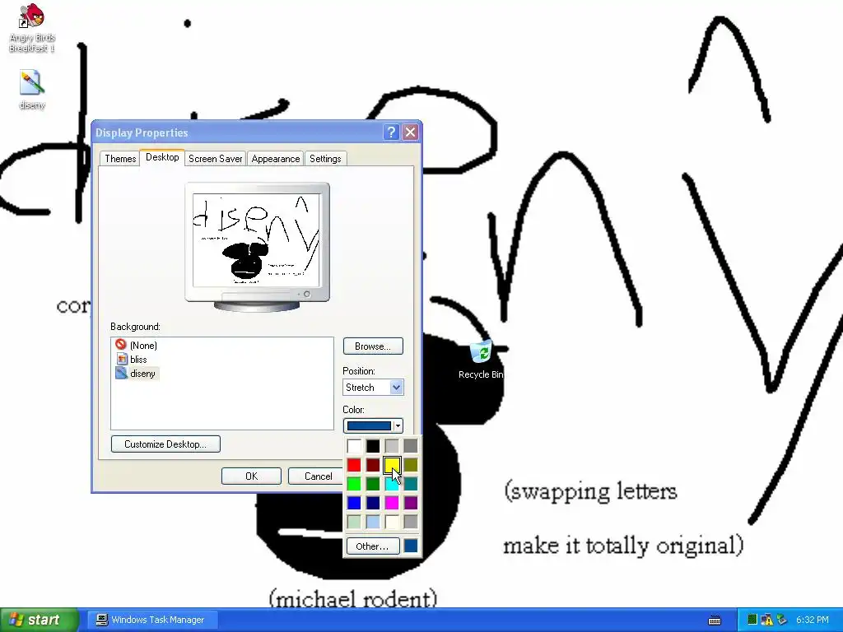The width and height of the screenshot is (843, 632).
Task: Pick the black color swatch
Action: point(373,445)
